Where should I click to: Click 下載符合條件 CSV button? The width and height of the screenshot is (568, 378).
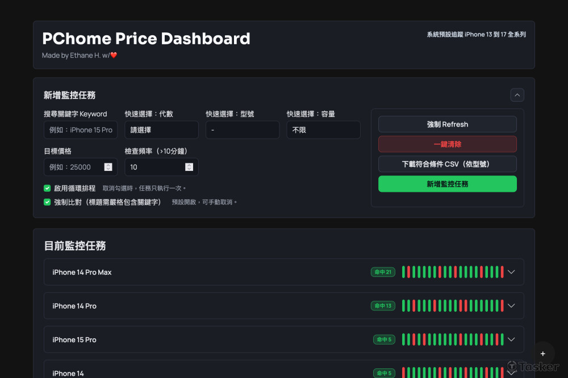click(x=447, y=164)
